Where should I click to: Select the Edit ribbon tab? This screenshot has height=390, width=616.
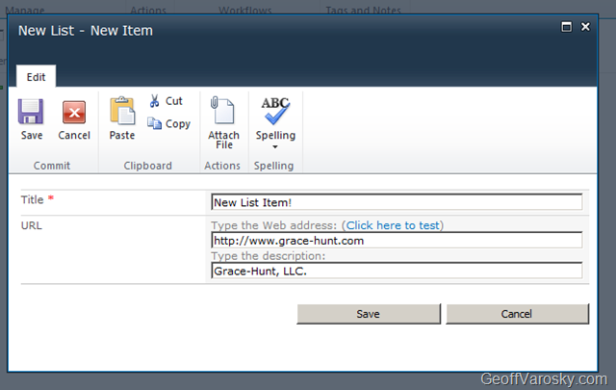coord(36,78)
